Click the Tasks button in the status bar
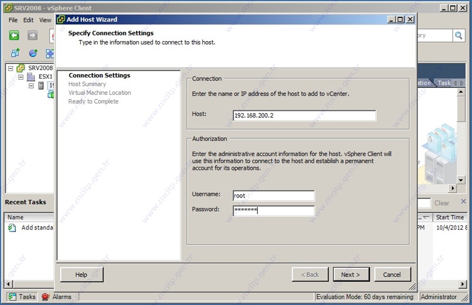The width and height of the screenshot is (472, 305). [x=22, y=297]
